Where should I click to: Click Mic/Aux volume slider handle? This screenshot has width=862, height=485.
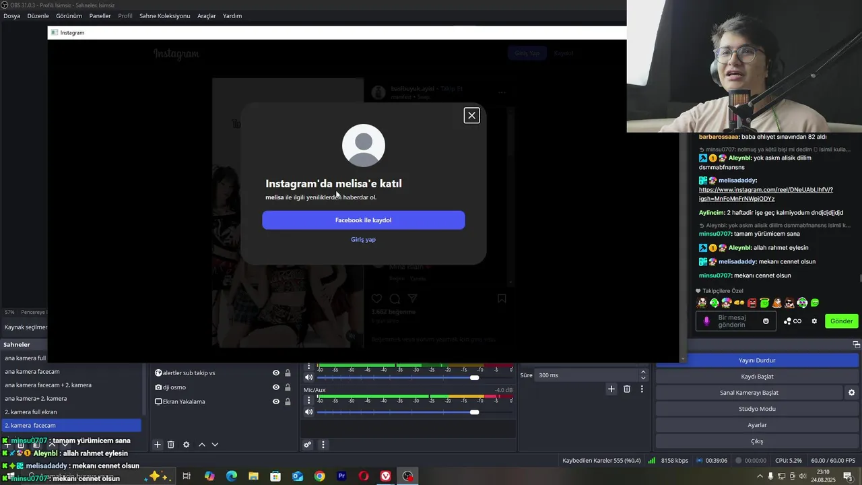[474, 412]
